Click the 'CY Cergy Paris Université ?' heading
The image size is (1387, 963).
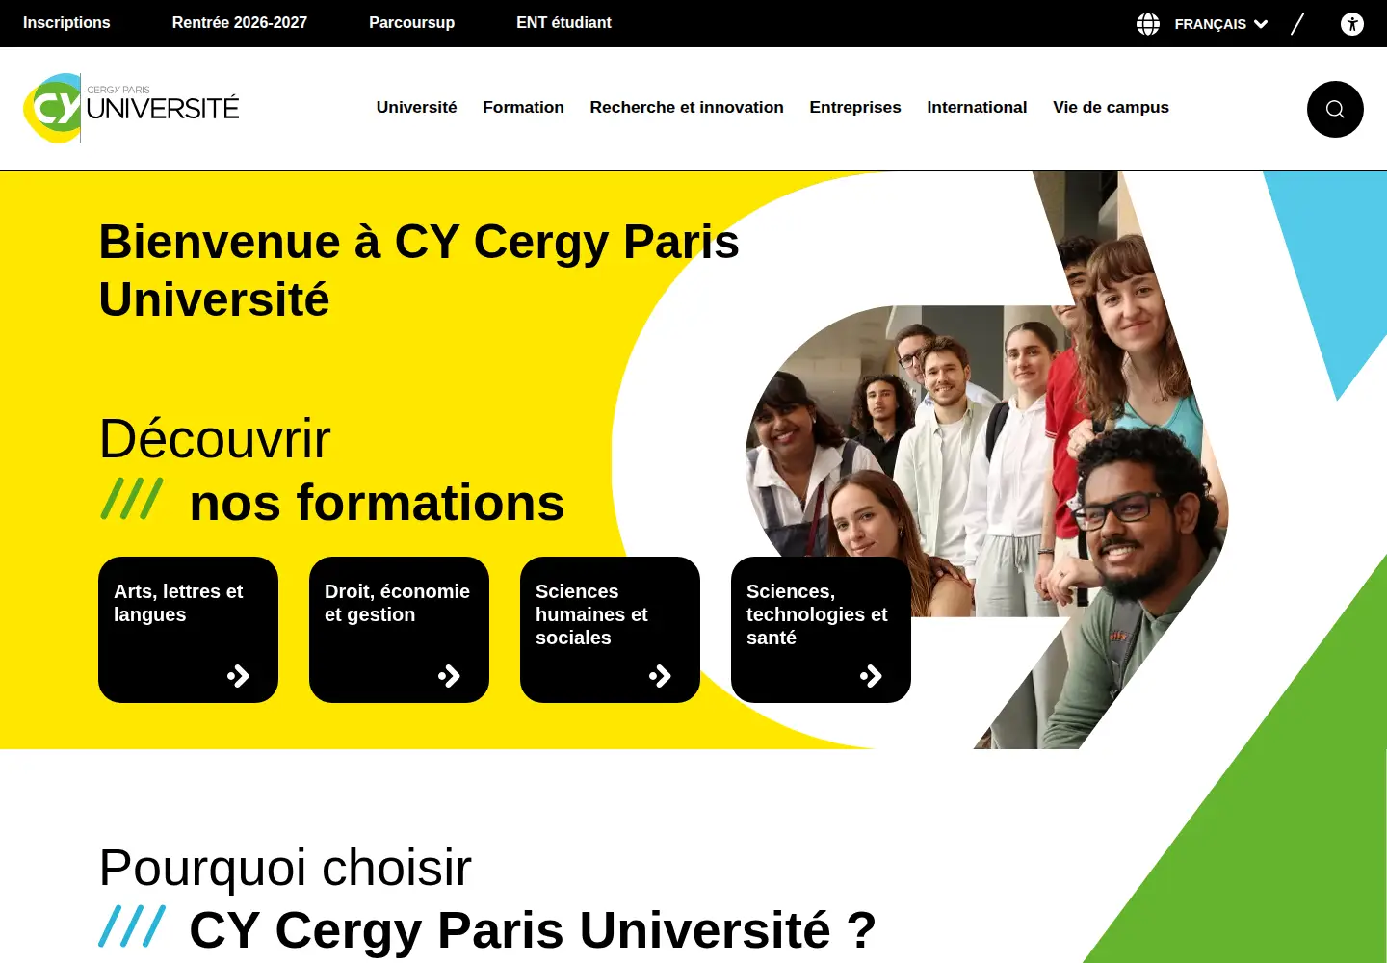533,930
